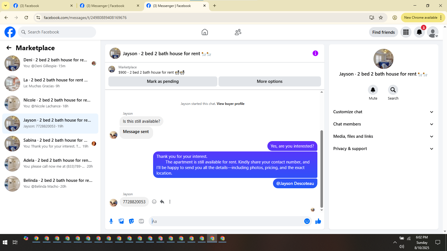Image resolution: width=447 pixels, height=251 pixels.
Task: Open Chrome profile icon in toolbar
Action: 395,18
